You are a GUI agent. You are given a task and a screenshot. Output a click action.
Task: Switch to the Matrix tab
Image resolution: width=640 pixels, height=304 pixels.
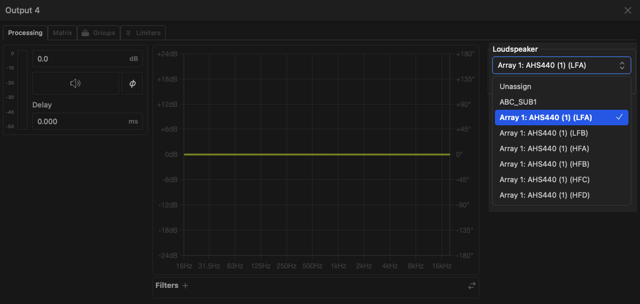[62, 33]
